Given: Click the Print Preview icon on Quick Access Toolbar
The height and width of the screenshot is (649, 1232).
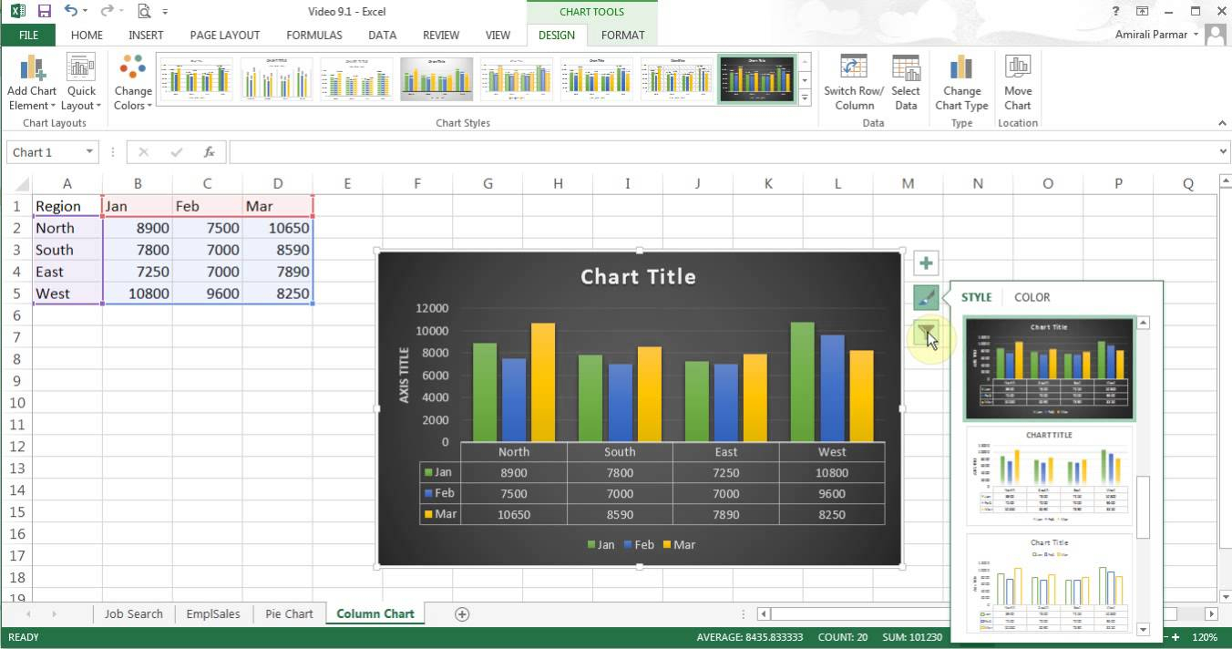Looking at the screenshot, I should point(144,11).
